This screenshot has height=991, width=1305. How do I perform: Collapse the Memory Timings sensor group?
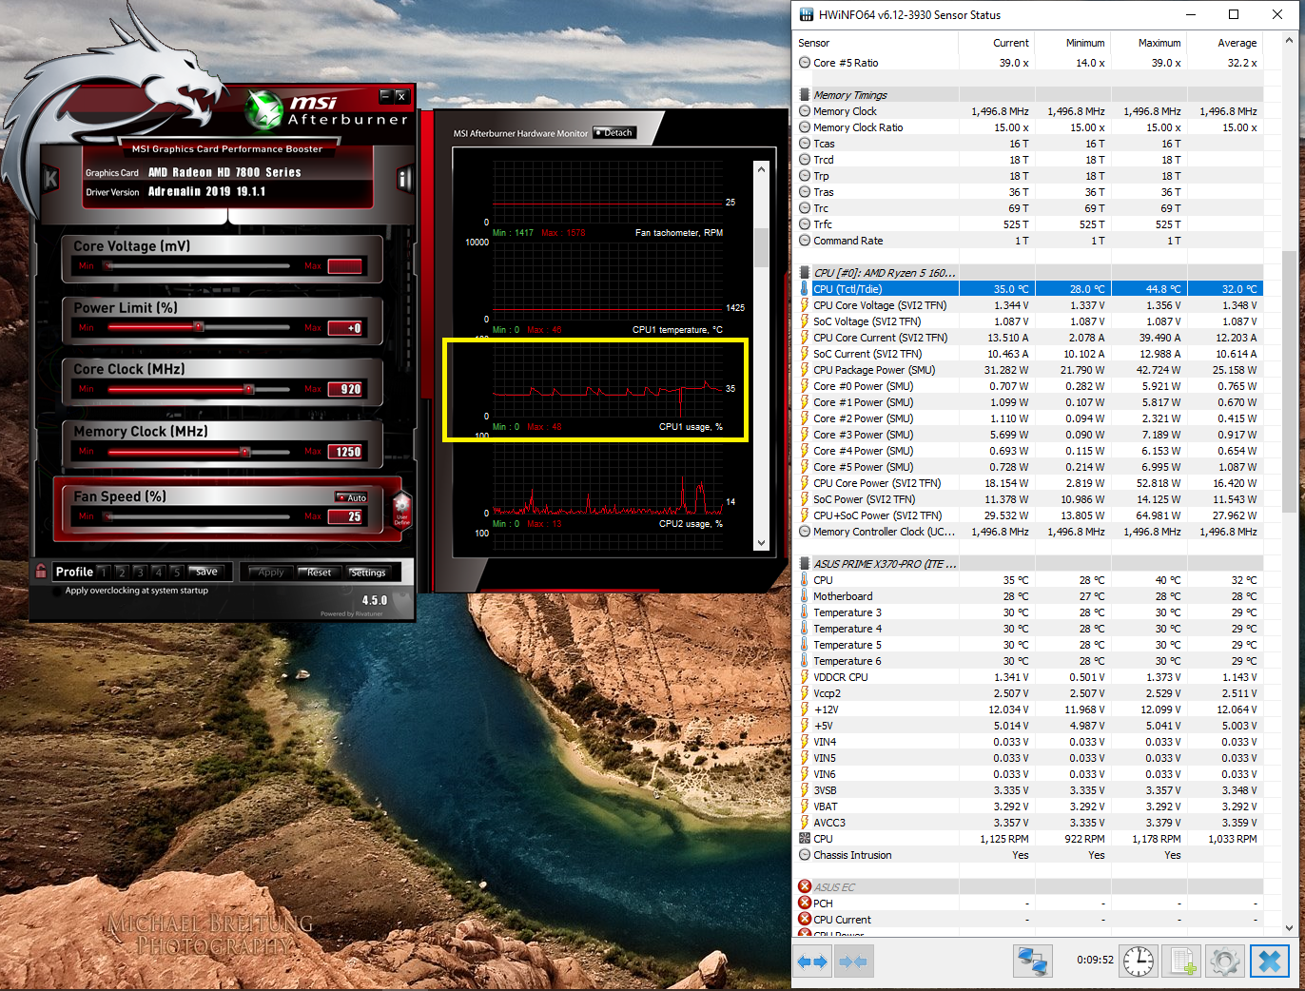pyautogui.click(x=805, y=95)
